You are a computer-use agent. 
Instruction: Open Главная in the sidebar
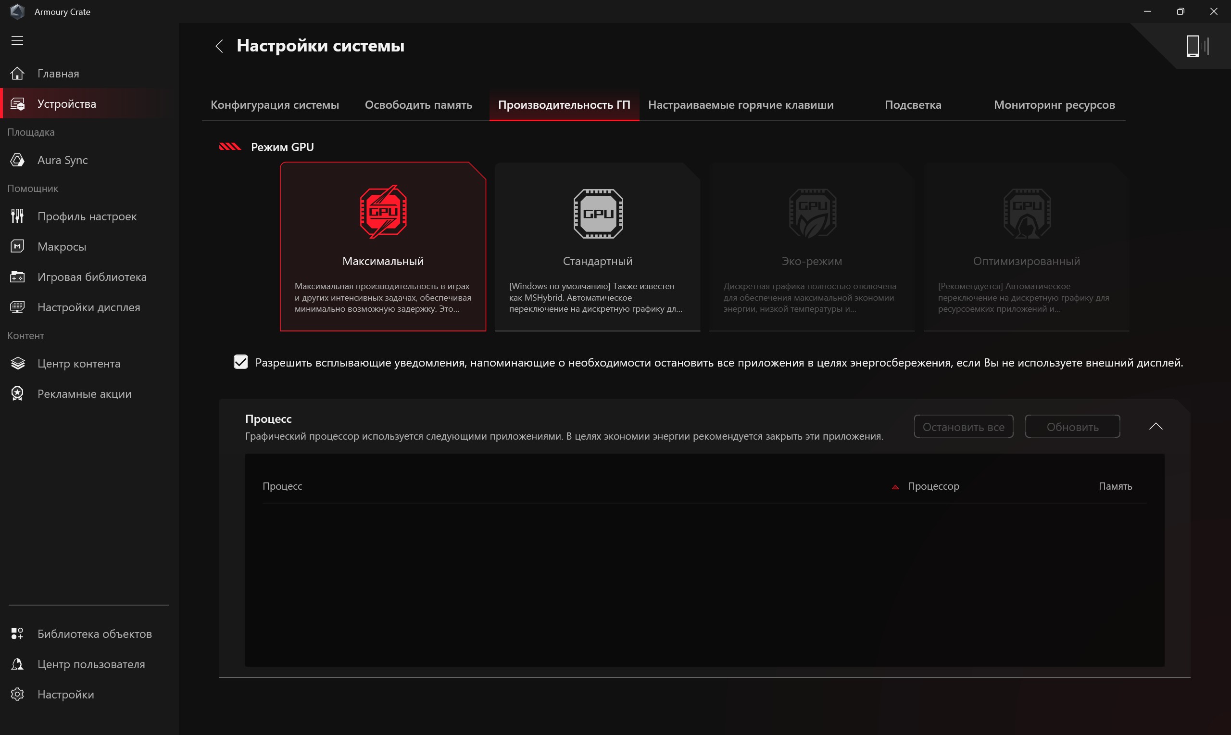coord(58,74)
